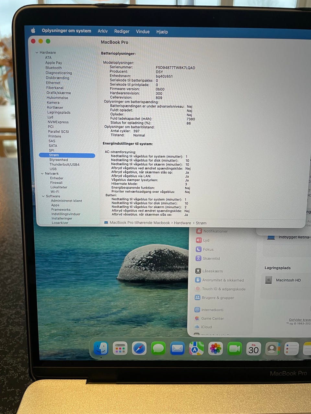Click Brugere & grupper people icon
The image size is (311, 414).
pyautogui.click(x=197, y=297)
